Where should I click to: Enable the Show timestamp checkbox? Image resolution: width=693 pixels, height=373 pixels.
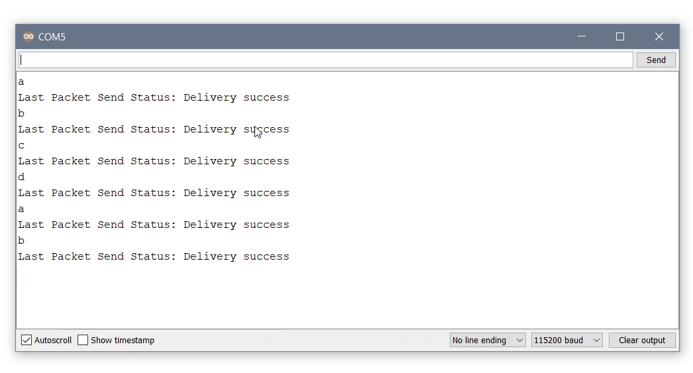(83, 340)
